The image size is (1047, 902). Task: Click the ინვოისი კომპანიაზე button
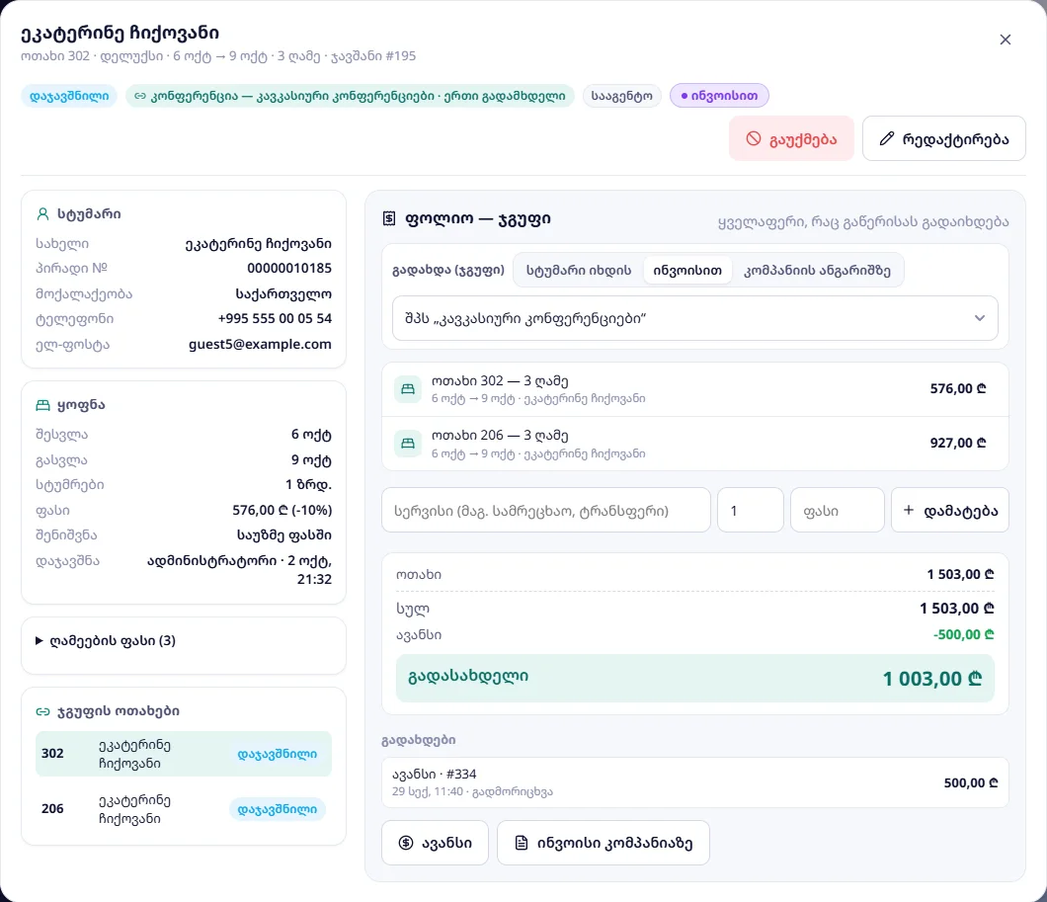pyautogui.click(x=603, y=843)
